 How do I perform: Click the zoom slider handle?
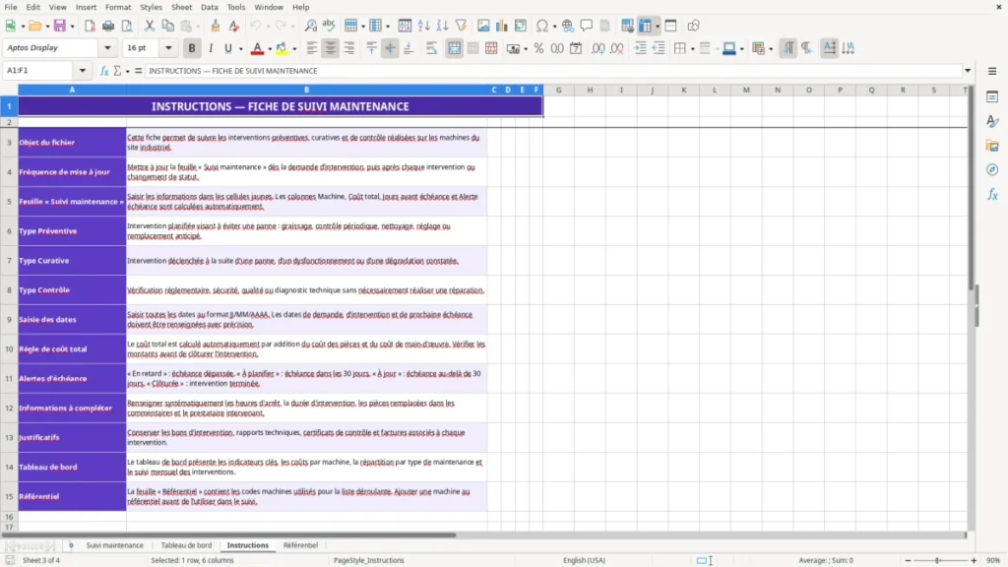tap(937, 560)
